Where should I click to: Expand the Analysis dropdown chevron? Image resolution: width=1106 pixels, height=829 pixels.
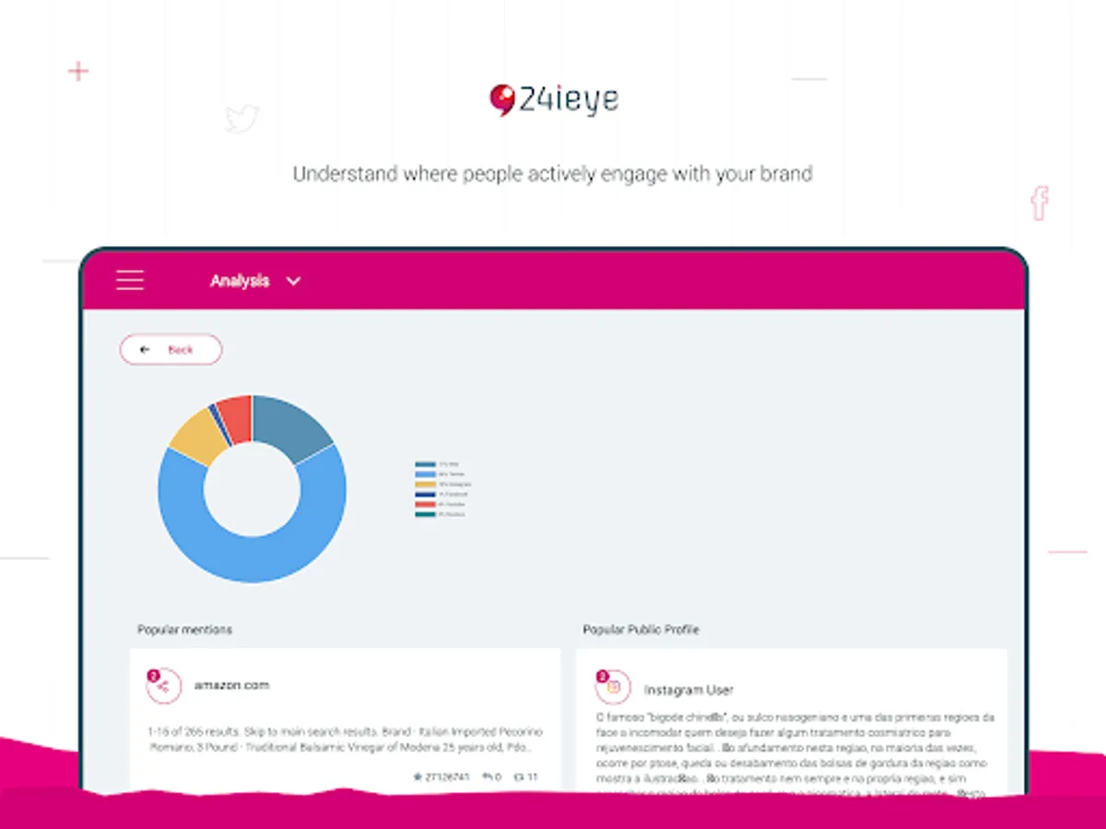pos(293,281)
